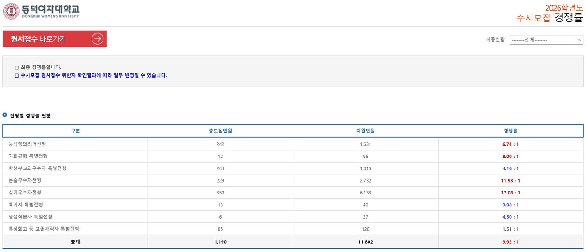
Task: Click the 3.08 : 1 ratio cell
Action: point(510,205)
